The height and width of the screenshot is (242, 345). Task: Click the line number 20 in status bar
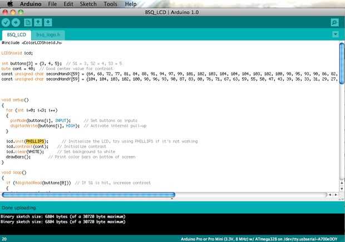4,239
